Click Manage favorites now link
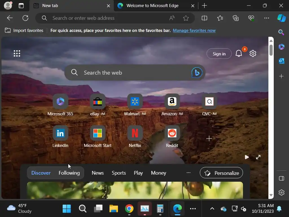Screen dimensions: 289x217 194,31
